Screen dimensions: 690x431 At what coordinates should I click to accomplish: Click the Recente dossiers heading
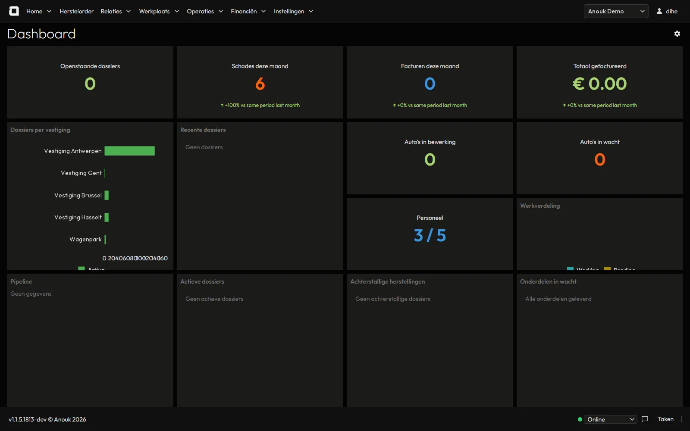point(203,130)
